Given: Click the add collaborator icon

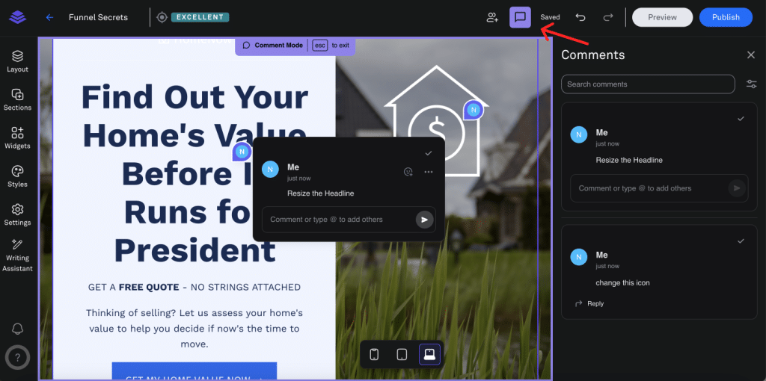Looking at the screenshot, I should pyautogui.click(x=492, y=17).
